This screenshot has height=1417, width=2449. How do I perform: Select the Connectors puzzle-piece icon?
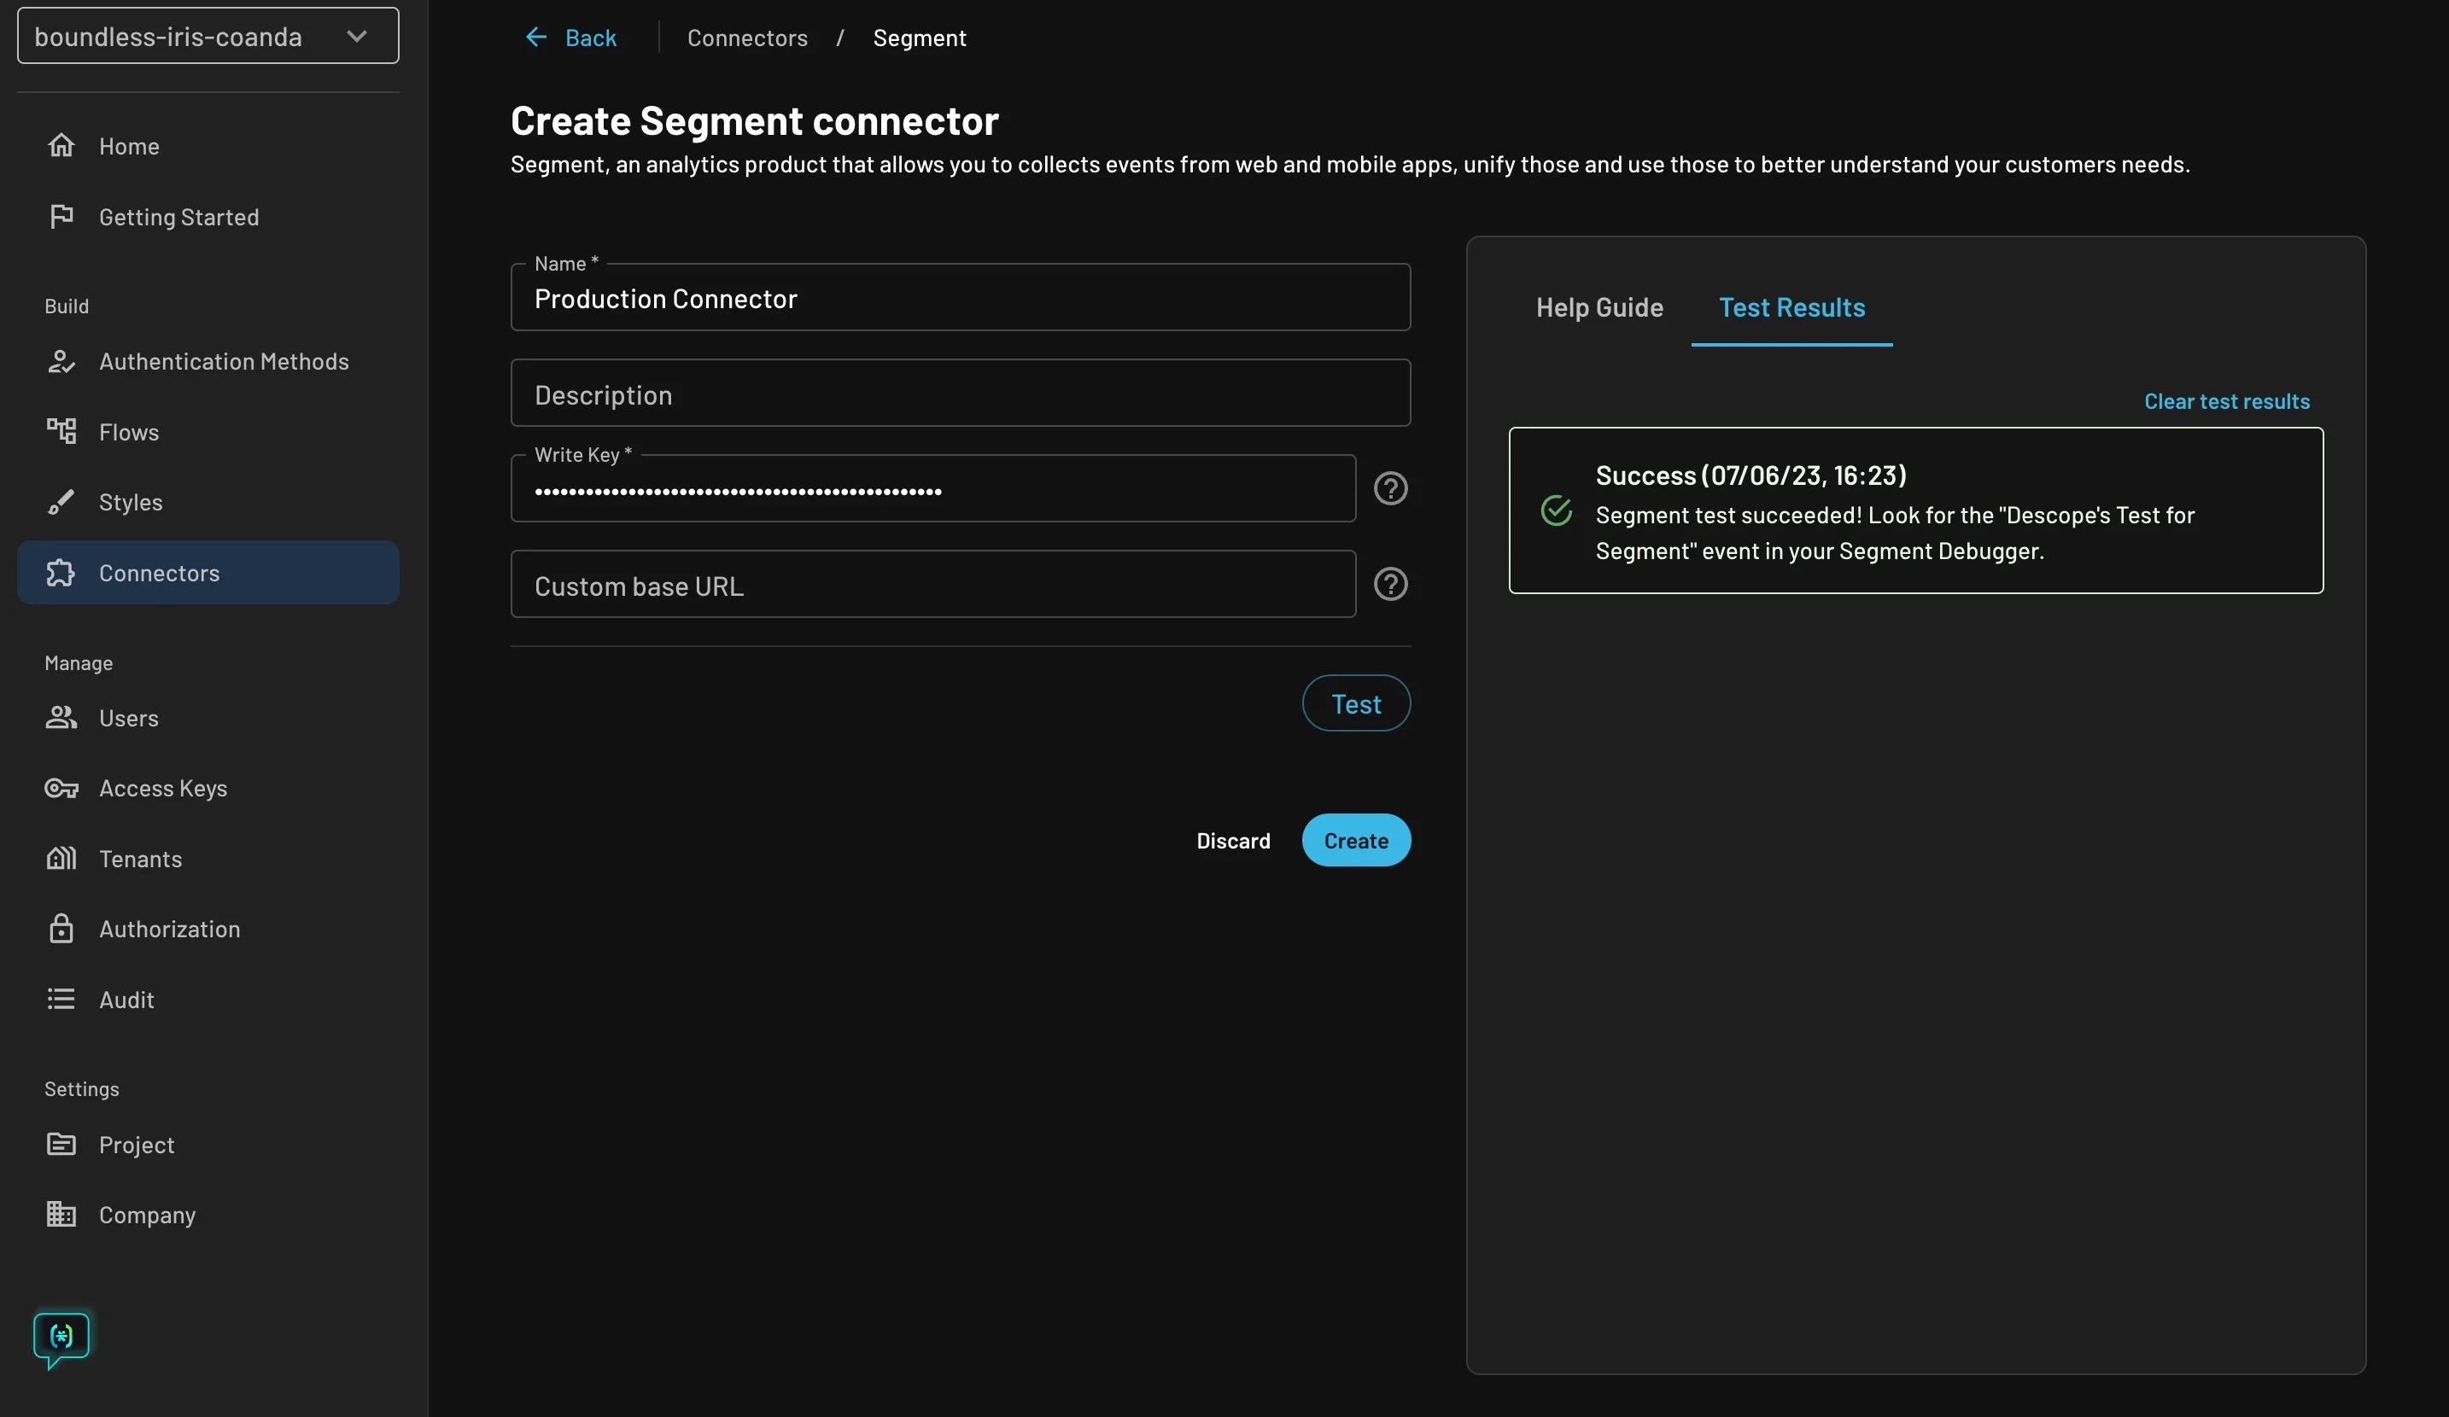(61, 573)
